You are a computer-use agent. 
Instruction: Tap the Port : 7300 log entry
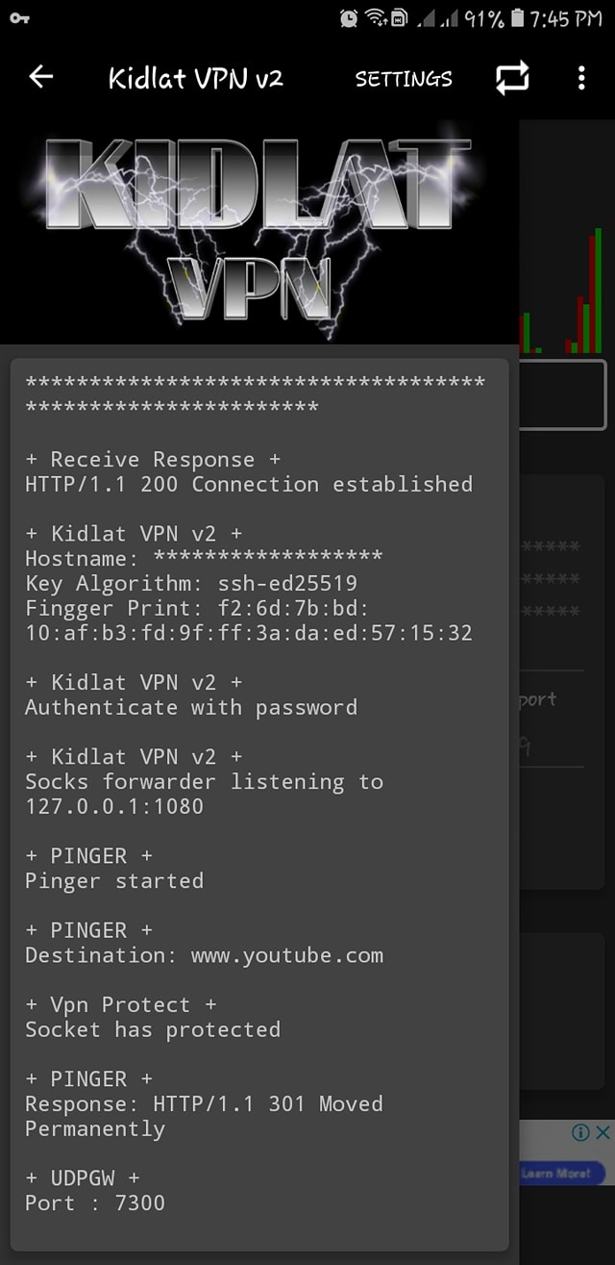click(95, 1202)
